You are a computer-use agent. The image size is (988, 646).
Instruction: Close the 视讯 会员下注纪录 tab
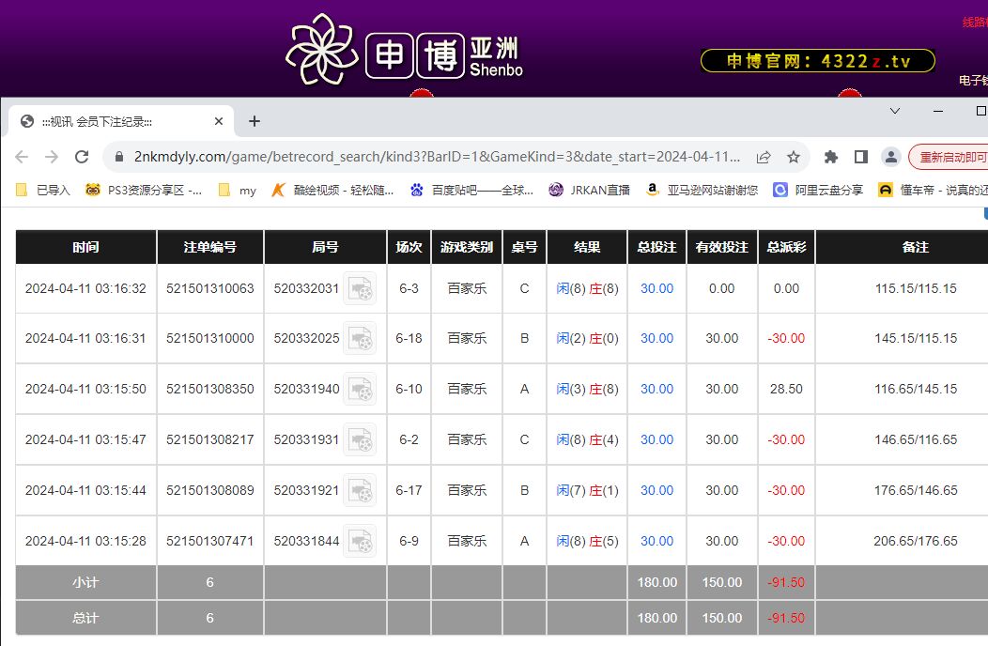tap(219, 121)
